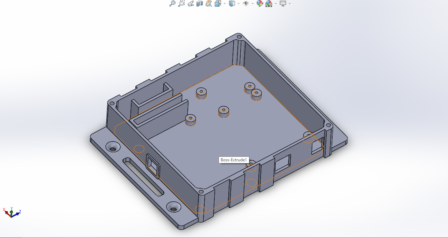This screenshot has height=238, width=448.
Task: Open Dynamic Annotation Views
Action: click(209, 3)
